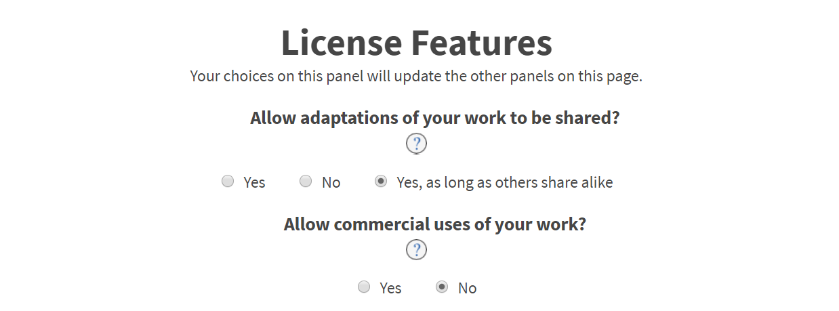Select the Yes radio button for commercial uses
This screenshot has height=311, width=839.
[x=364, y=287]
